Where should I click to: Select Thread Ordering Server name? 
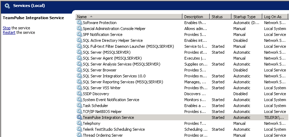(103, 135)
